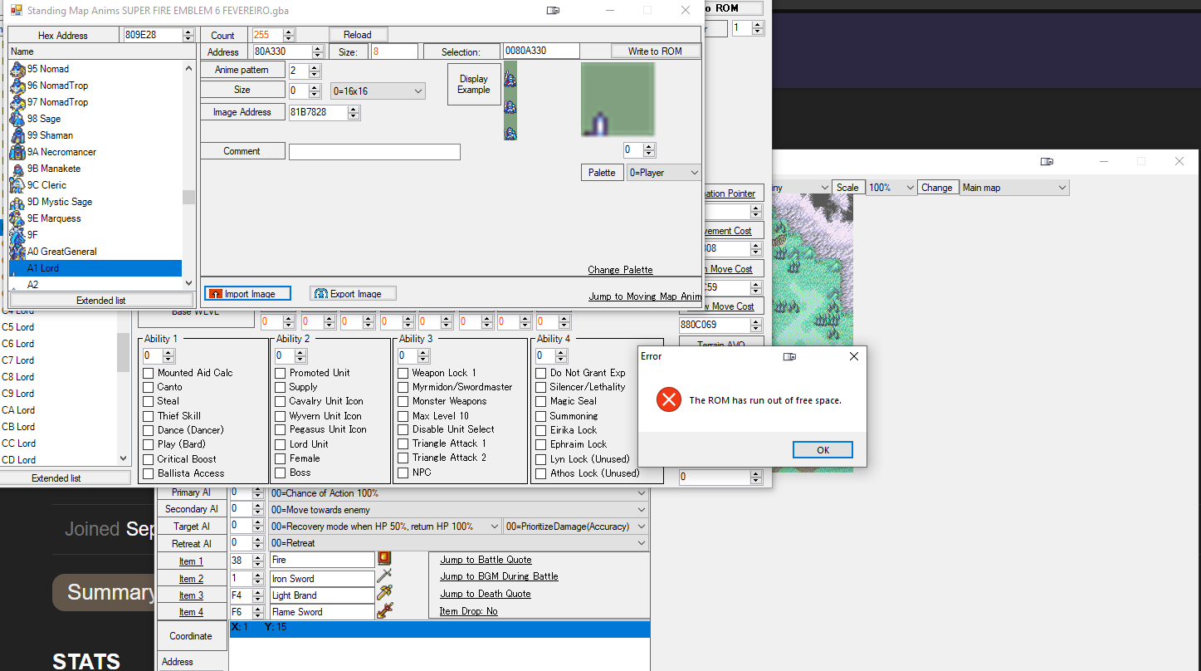Open the Primary AI chance of action dropdown

click(458, 493)
